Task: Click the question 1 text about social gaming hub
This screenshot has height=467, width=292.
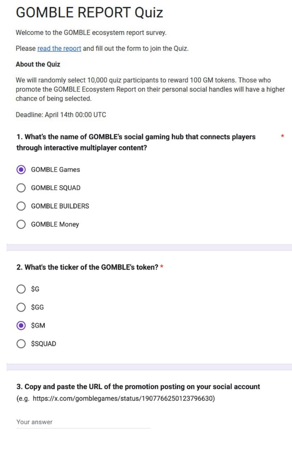Action: 136,142
